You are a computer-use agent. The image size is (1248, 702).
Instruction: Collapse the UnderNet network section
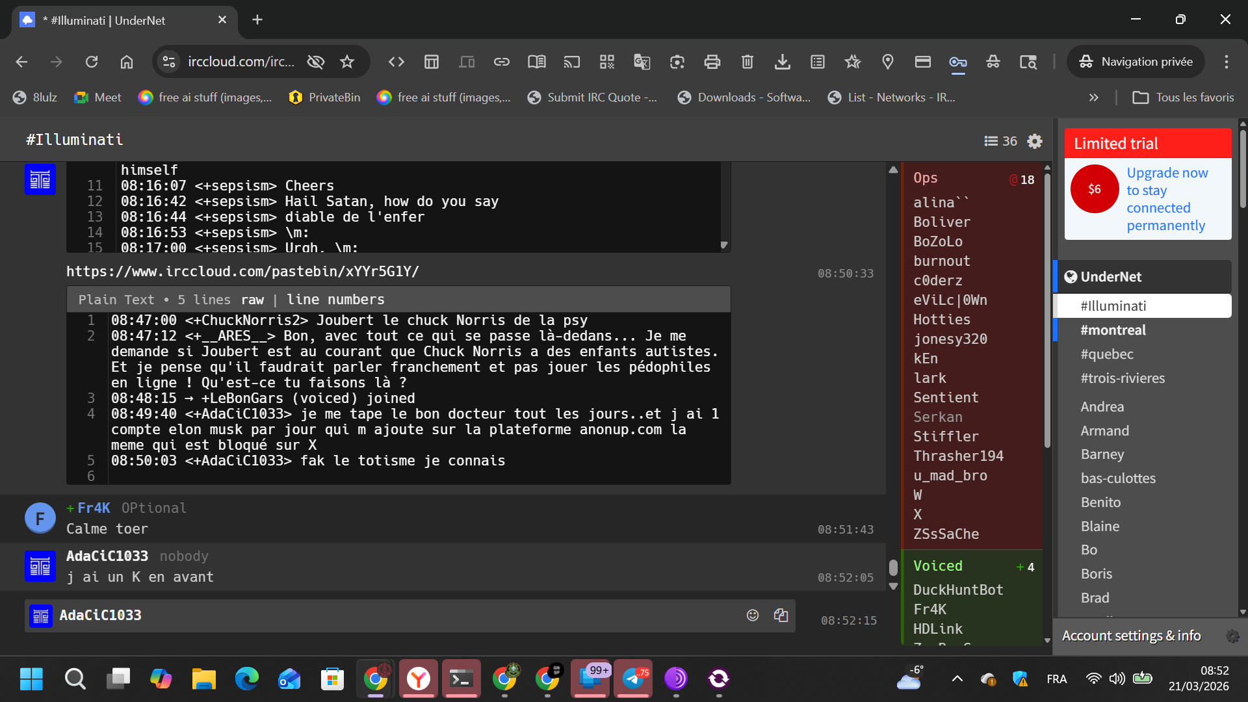click(1111, 277)
